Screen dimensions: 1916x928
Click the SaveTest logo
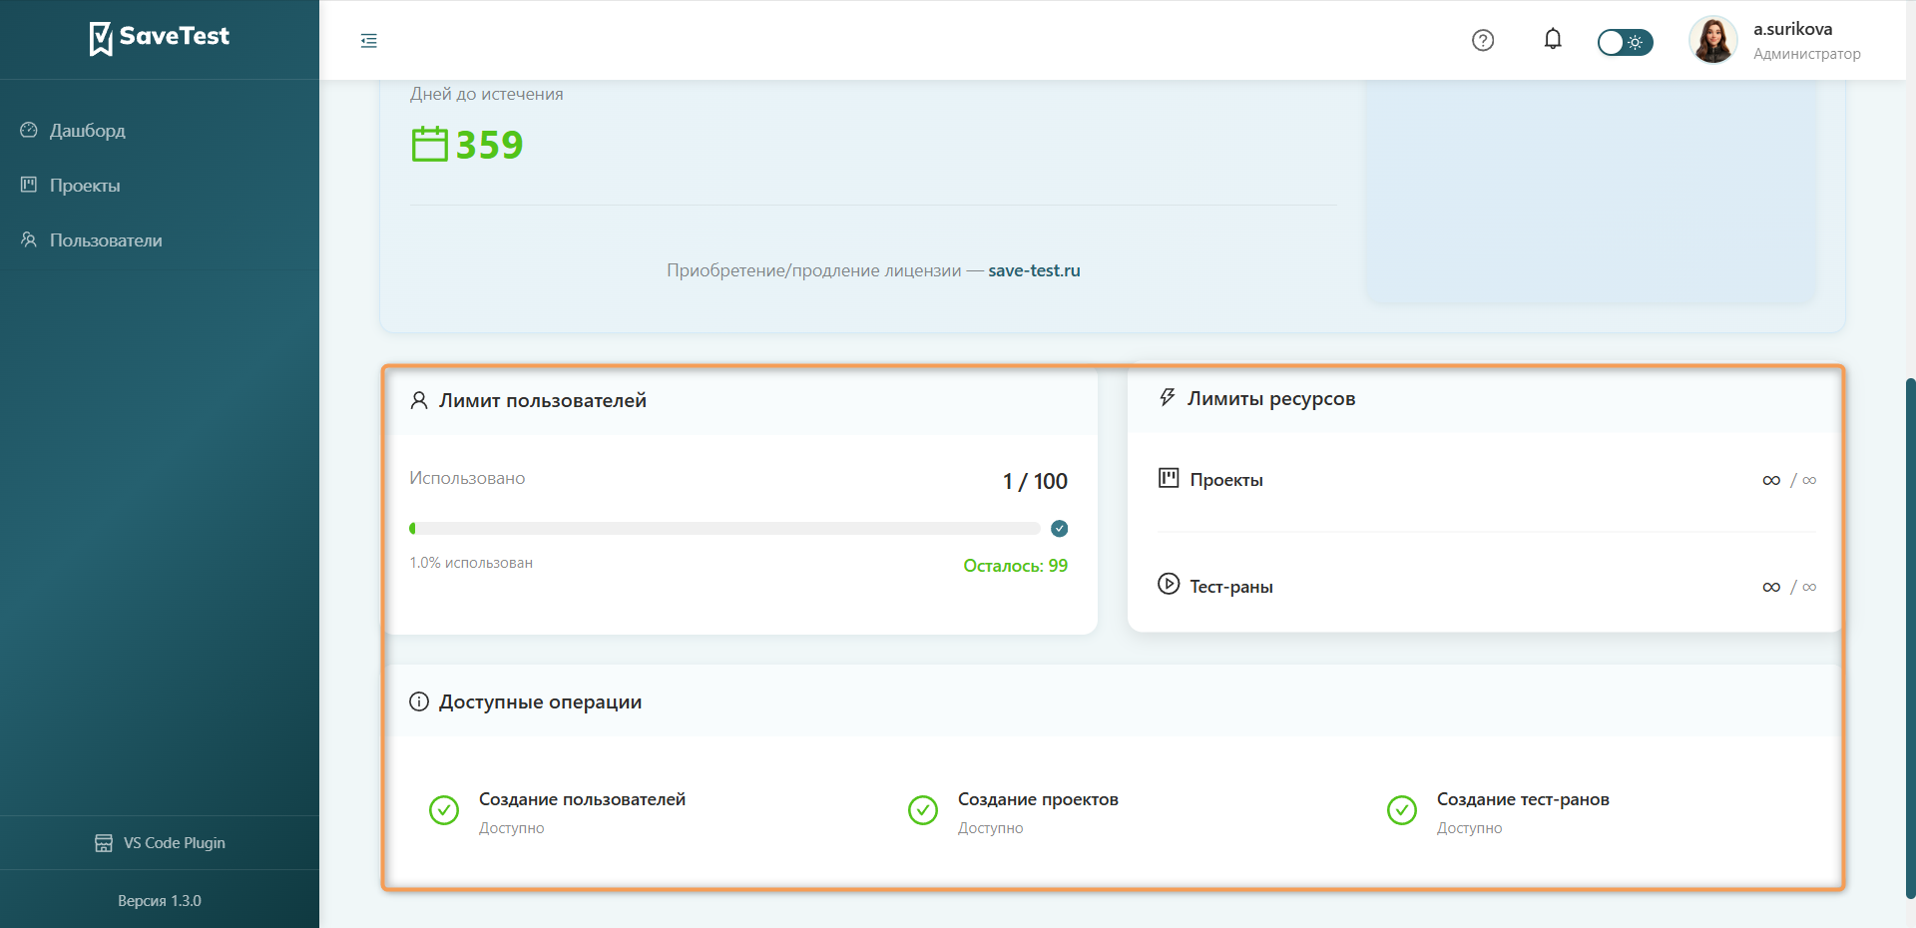(160, 38)
